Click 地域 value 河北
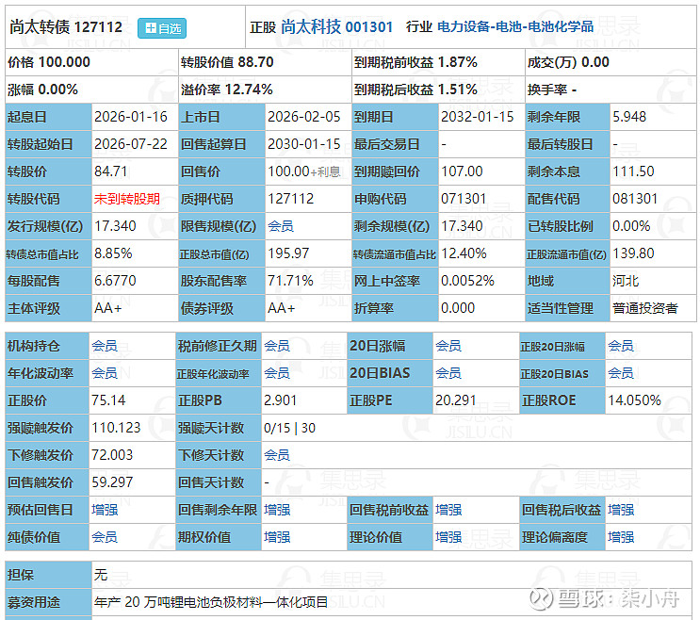700x620 pixels. click(626, 281)
